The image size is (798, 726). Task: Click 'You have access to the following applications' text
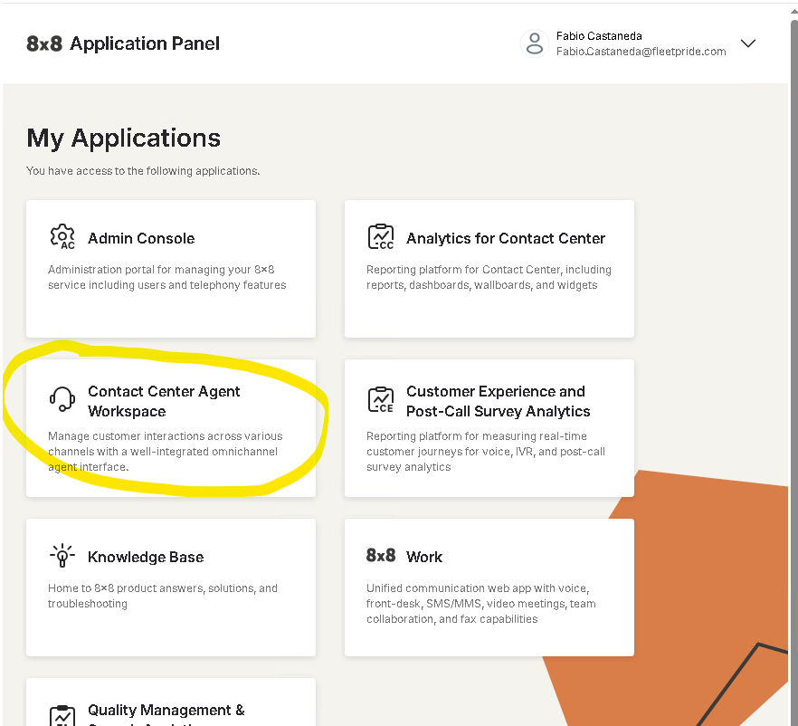click(143, 171)
